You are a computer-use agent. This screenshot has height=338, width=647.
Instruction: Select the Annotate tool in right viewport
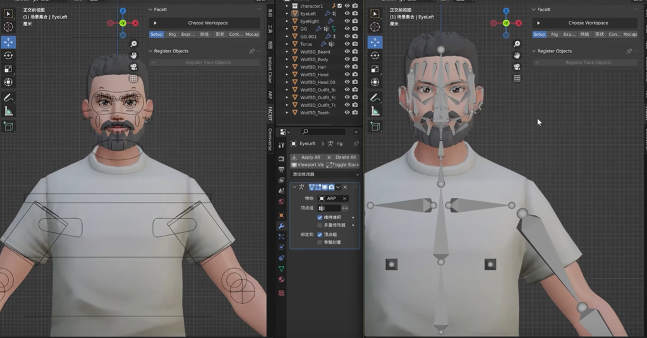(x=375, y=98)
